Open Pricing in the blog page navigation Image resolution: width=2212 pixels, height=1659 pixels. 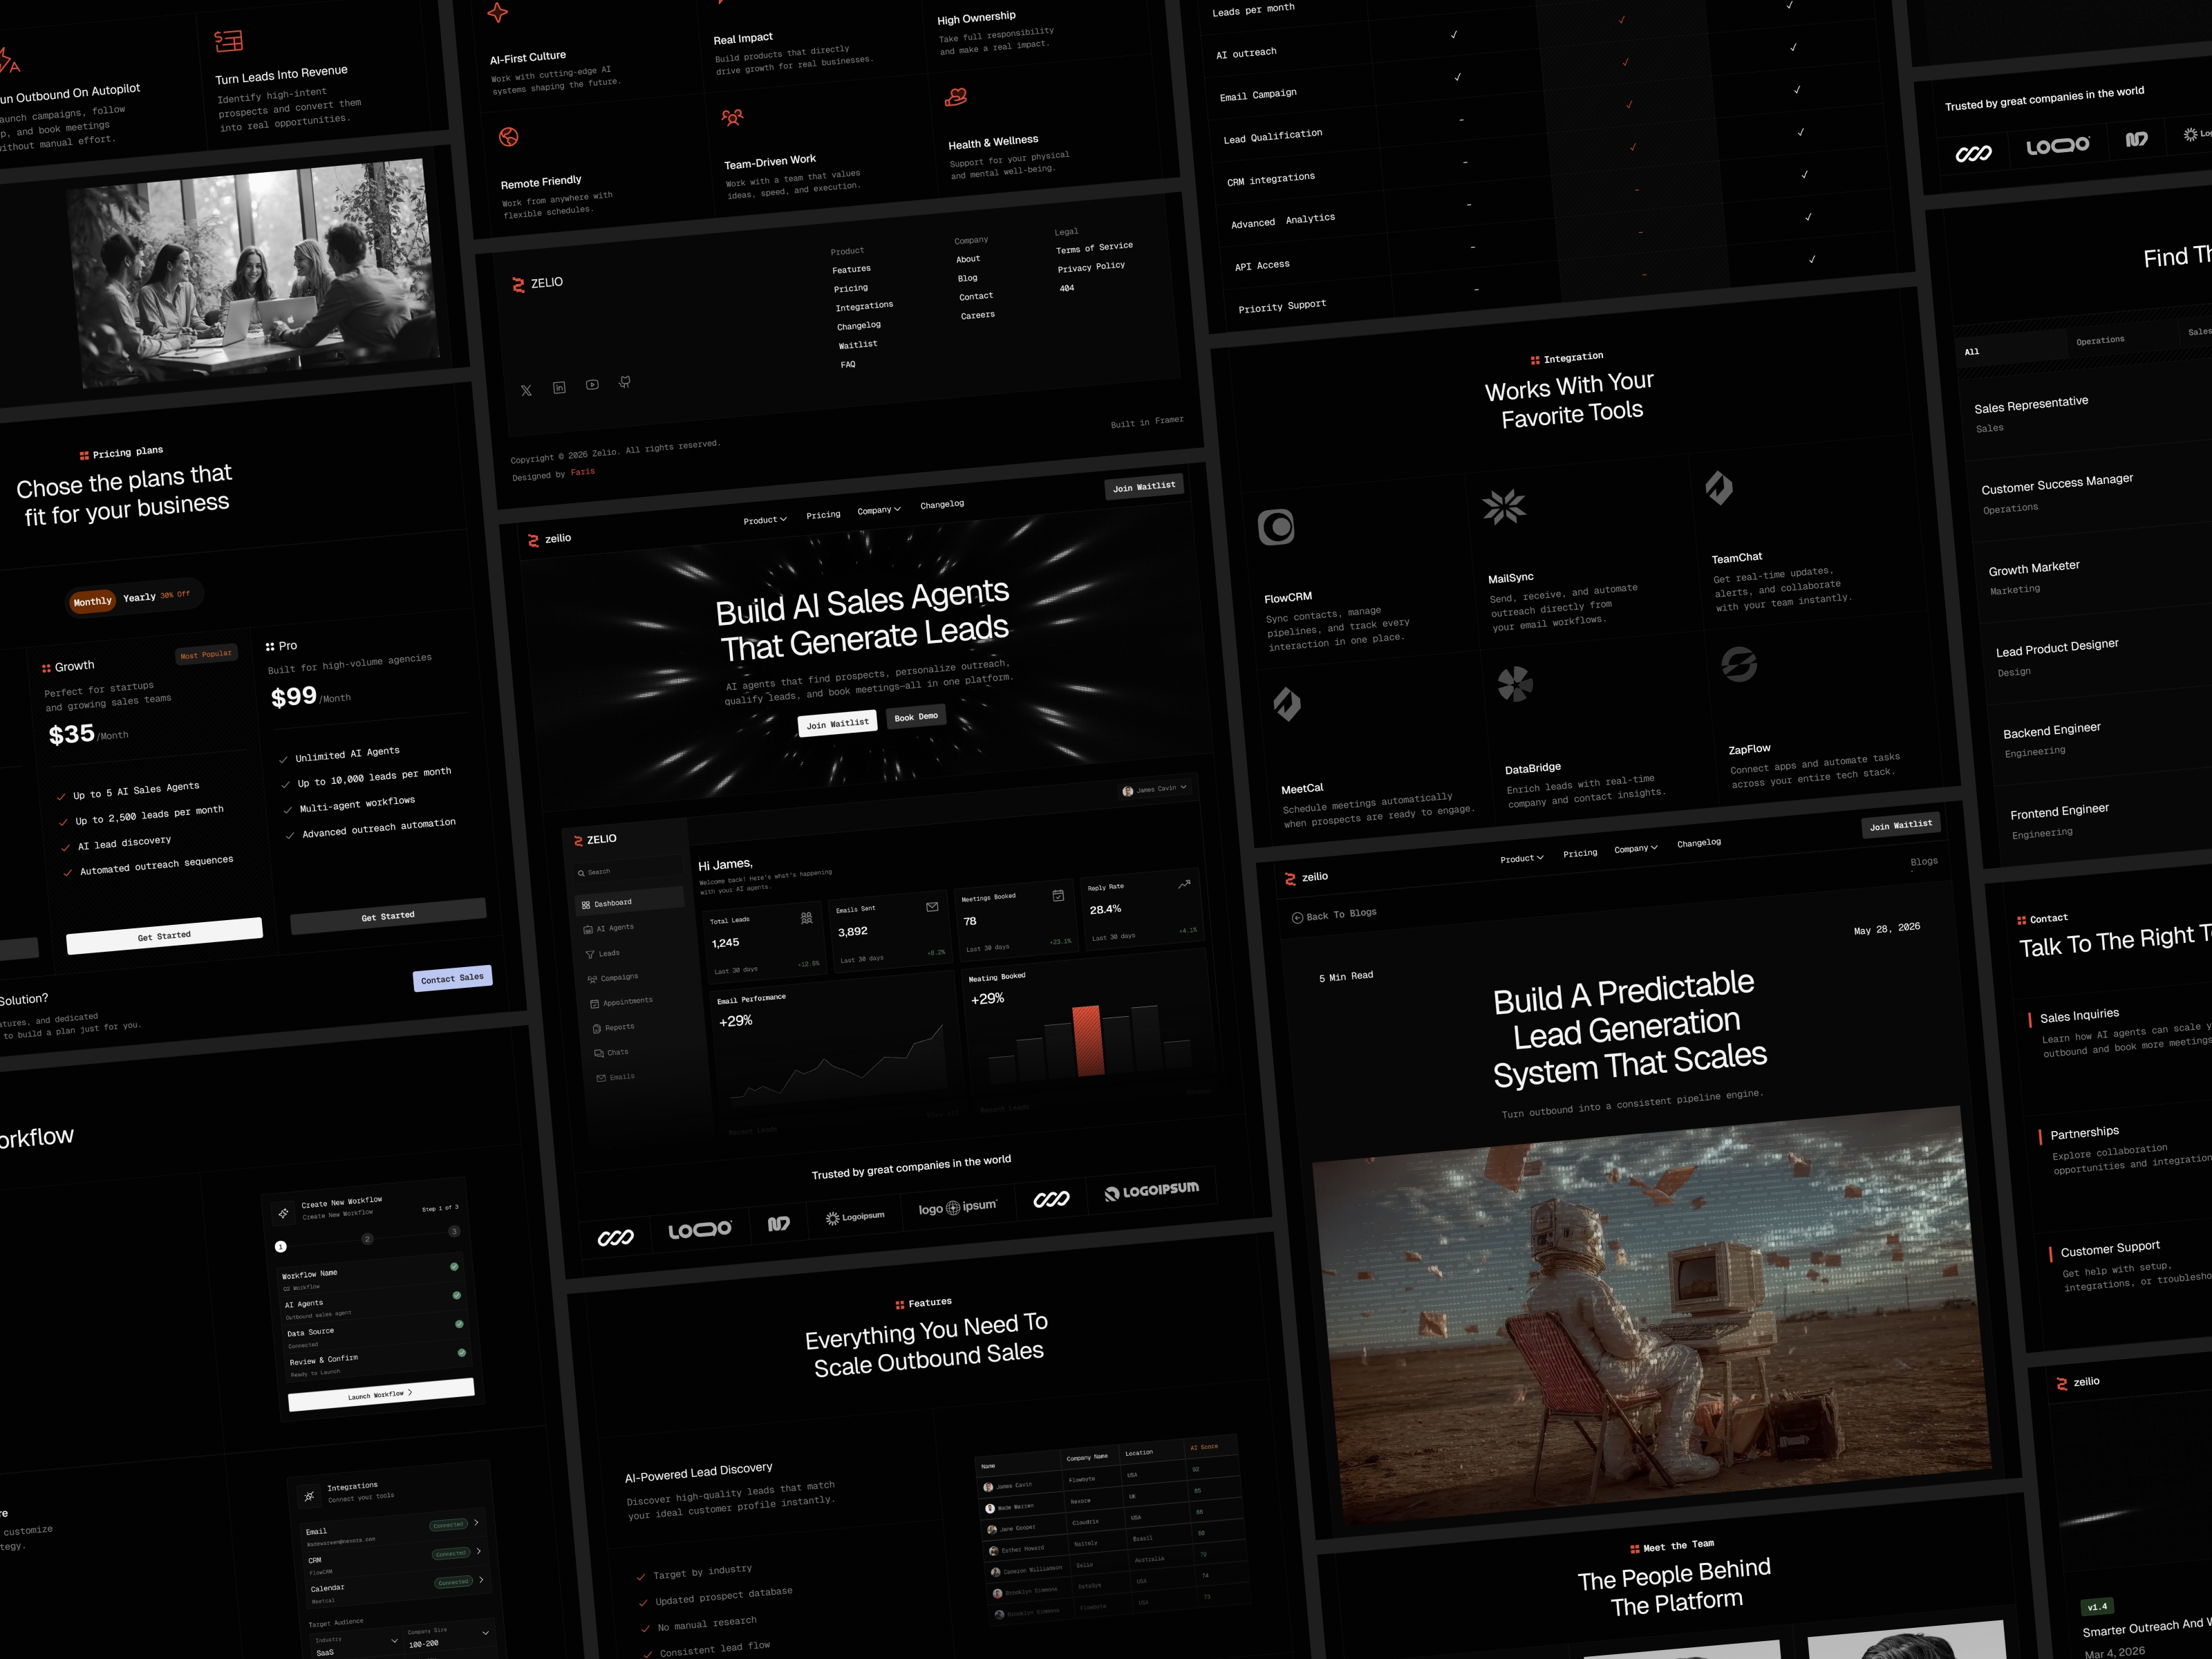pyautogui.click(x=1580, y=854)
